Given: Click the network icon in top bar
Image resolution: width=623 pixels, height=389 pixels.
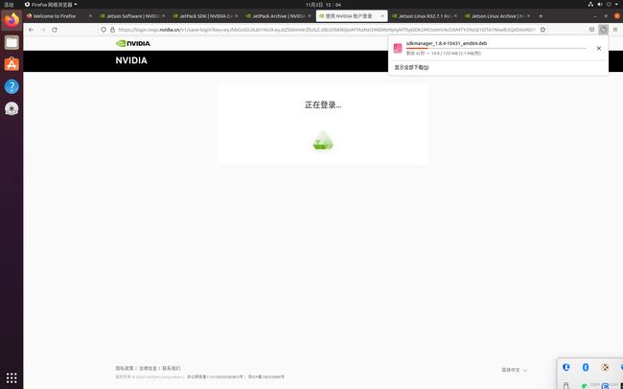Looking at the screenshot, I should pyautogui.click(x=590, y=5).
